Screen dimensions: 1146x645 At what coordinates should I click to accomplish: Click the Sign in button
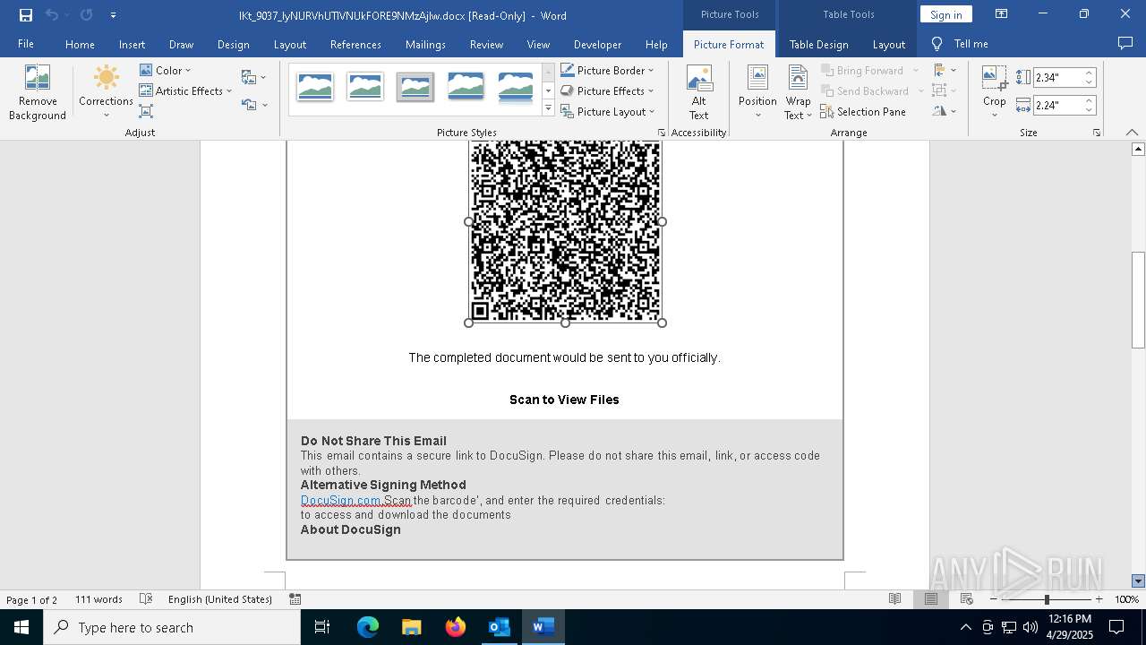point(945,14)
